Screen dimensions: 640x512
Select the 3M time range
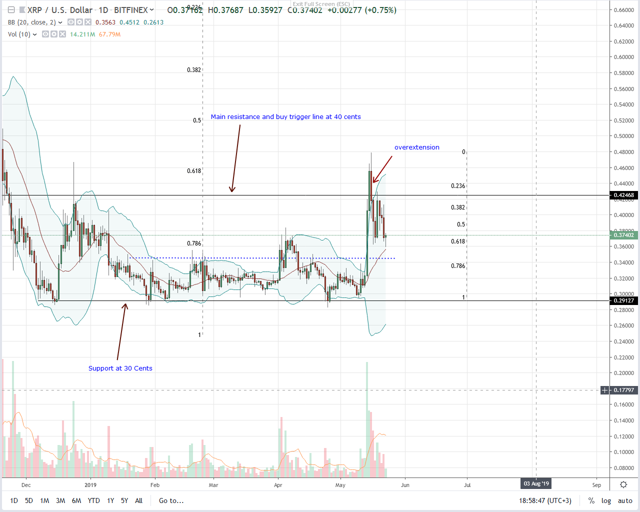60,500
